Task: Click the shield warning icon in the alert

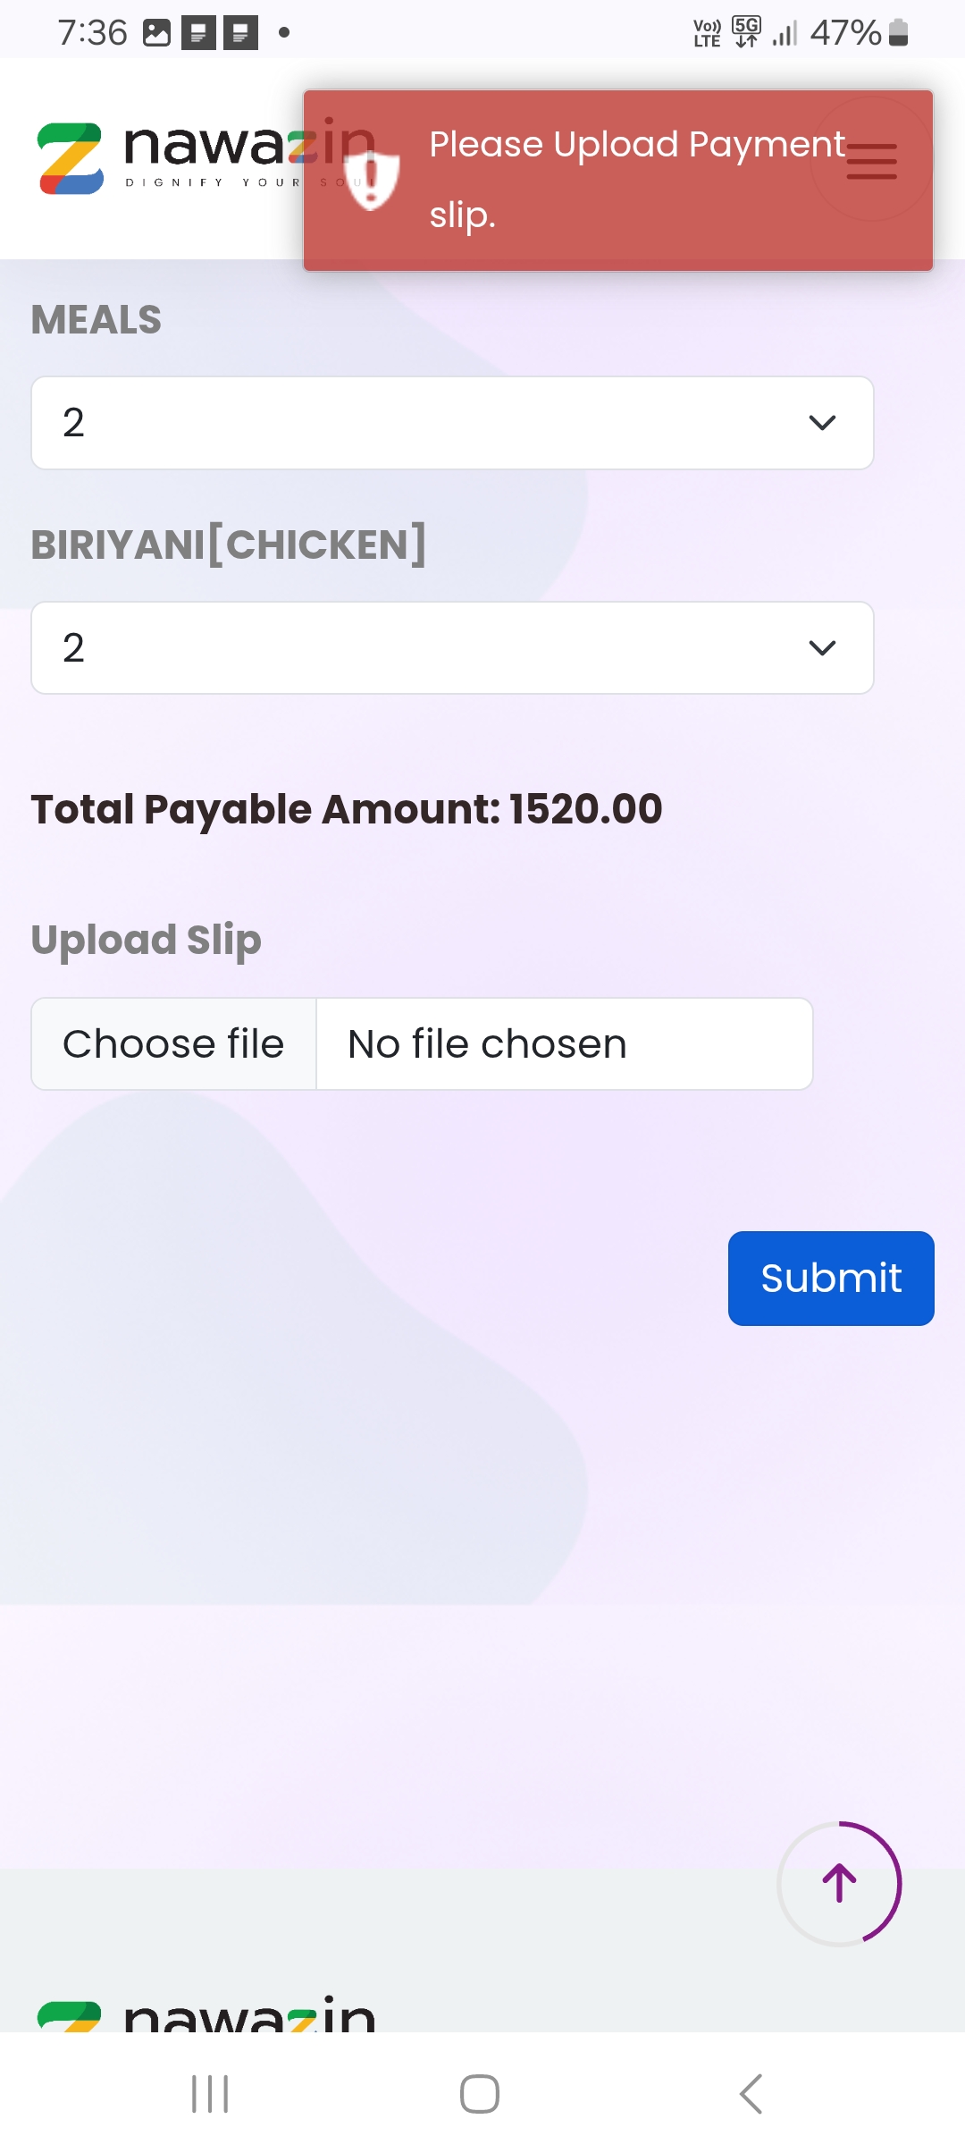Action: [372, 179]
